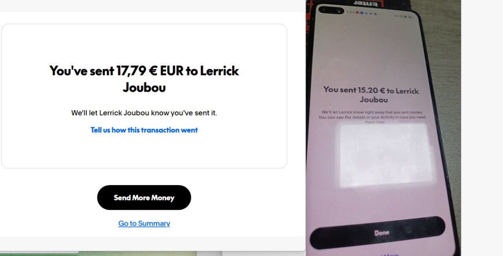This screenshot has height=256, width=503.
Task: Click the gray bar above the confirmation card
Action: coord(152,5)
